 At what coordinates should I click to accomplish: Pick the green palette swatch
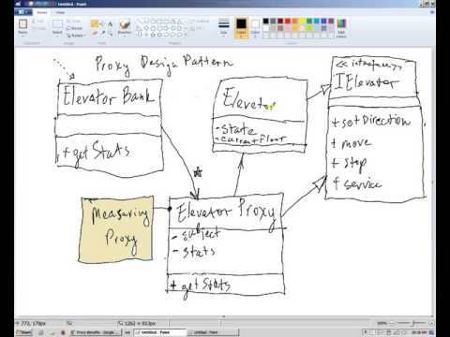coord(309,22)
